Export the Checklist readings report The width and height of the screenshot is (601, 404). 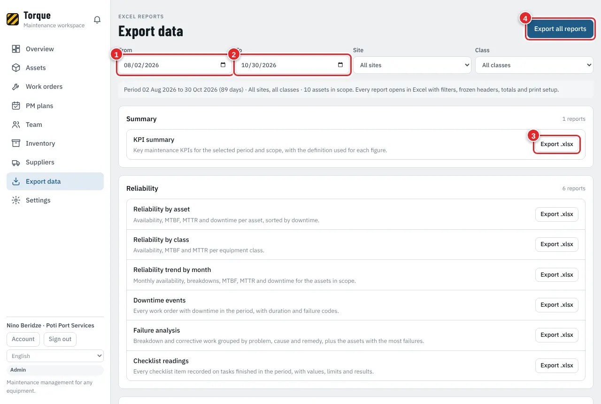click(x=557, y=365)
